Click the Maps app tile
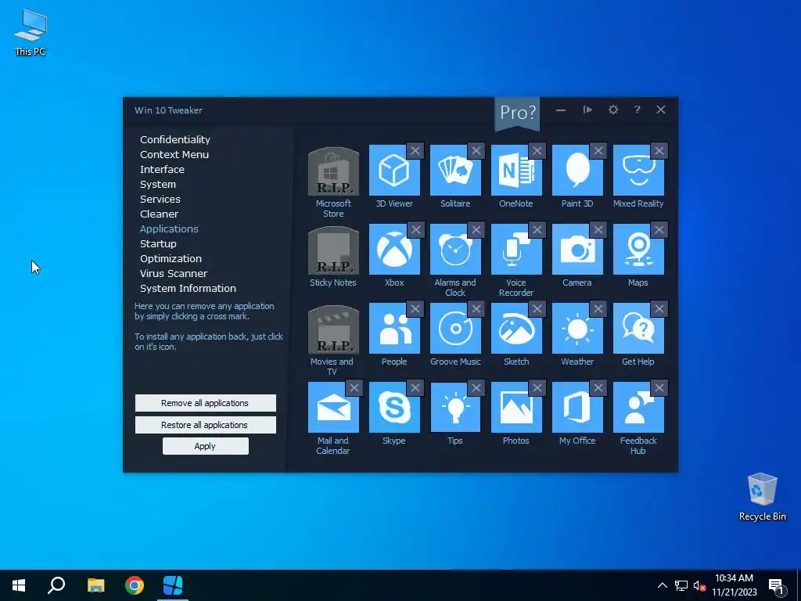The width and height of the screenshot is (801, 601). click(638, 250)
